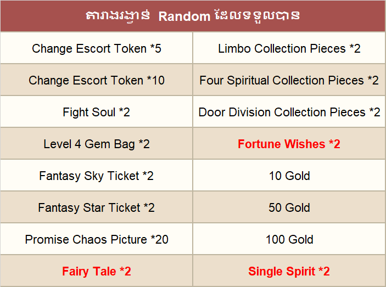The width and height of the screenshot is (386, 287).
Task: Select Limbo Collection Pieces *2
Action: click(x=289, y=48)
